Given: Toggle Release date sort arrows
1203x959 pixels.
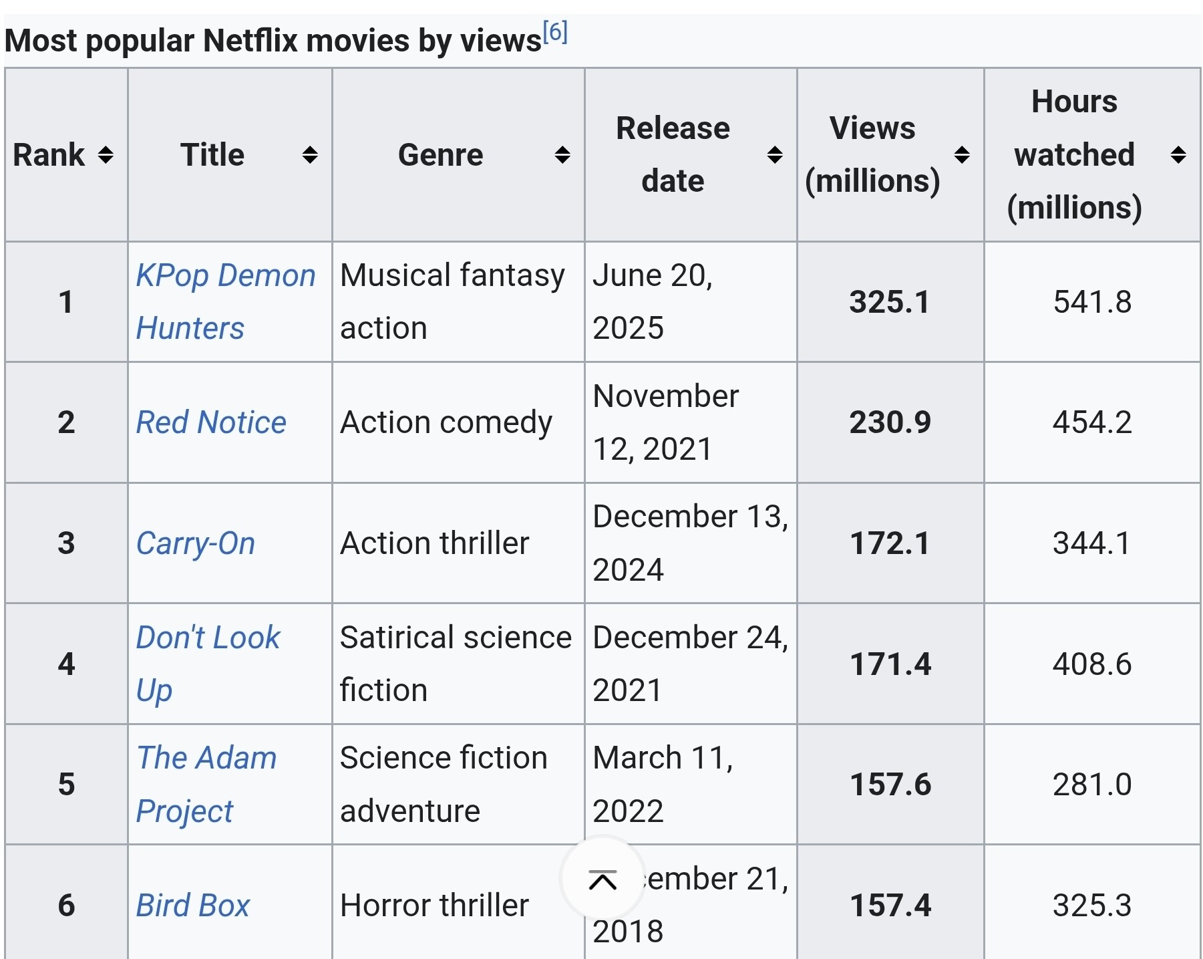Looking at the screenshot, I should 775,155.
